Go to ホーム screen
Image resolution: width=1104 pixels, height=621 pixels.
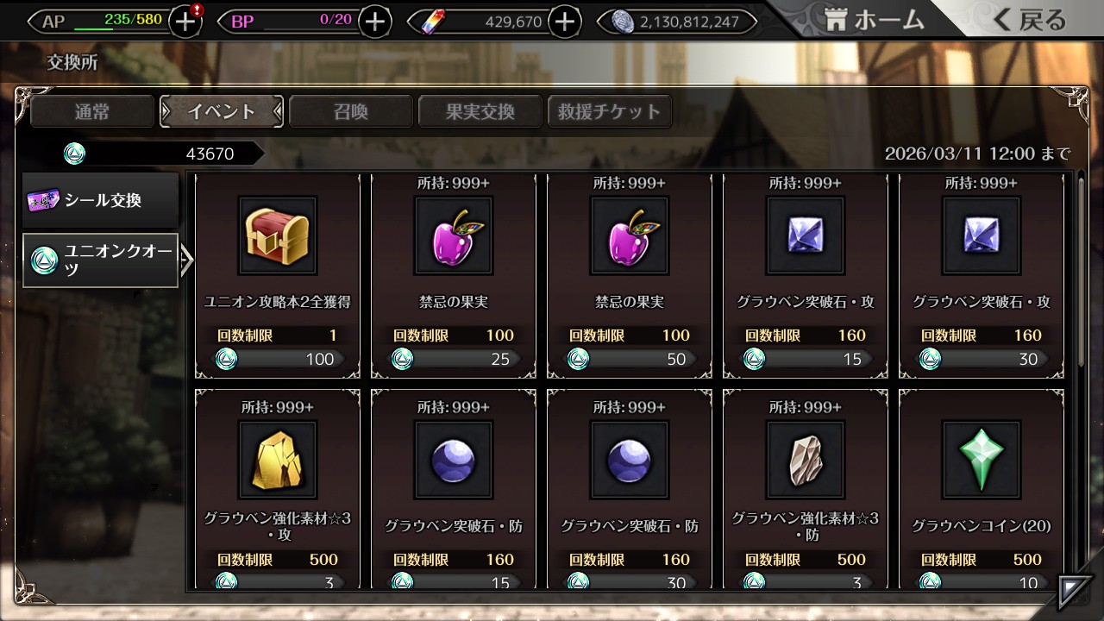pyautogui.click(x=874, y=21)
